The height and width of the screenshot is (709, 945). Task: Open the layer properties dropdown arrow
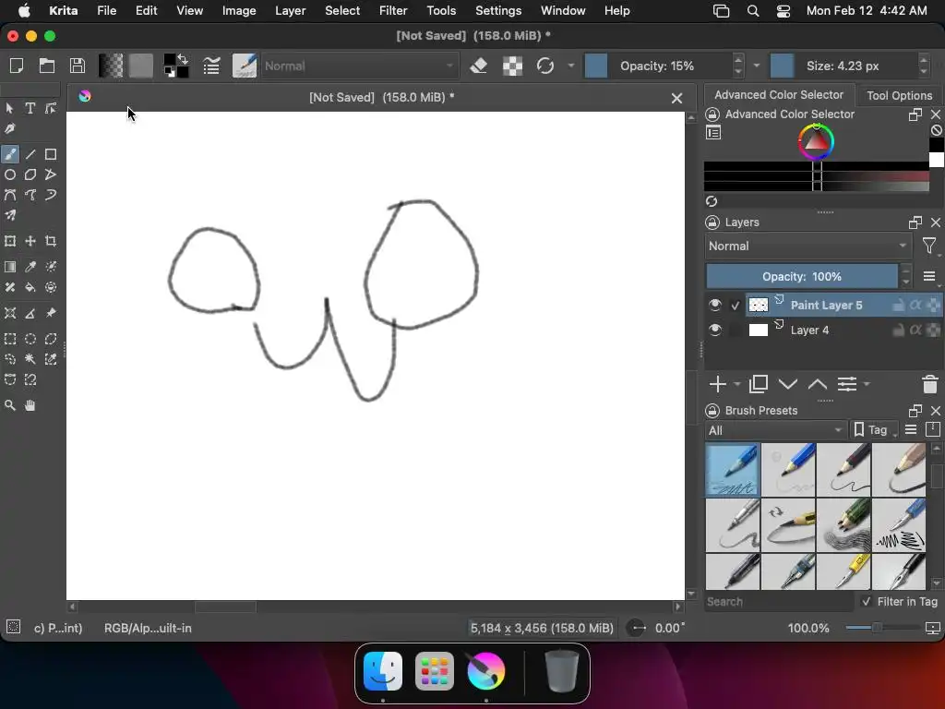coord(867,384)
